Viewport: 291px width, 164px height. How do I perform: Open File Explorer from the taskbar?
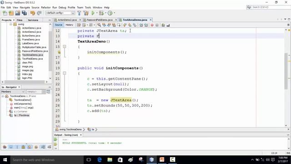(110, 160)
